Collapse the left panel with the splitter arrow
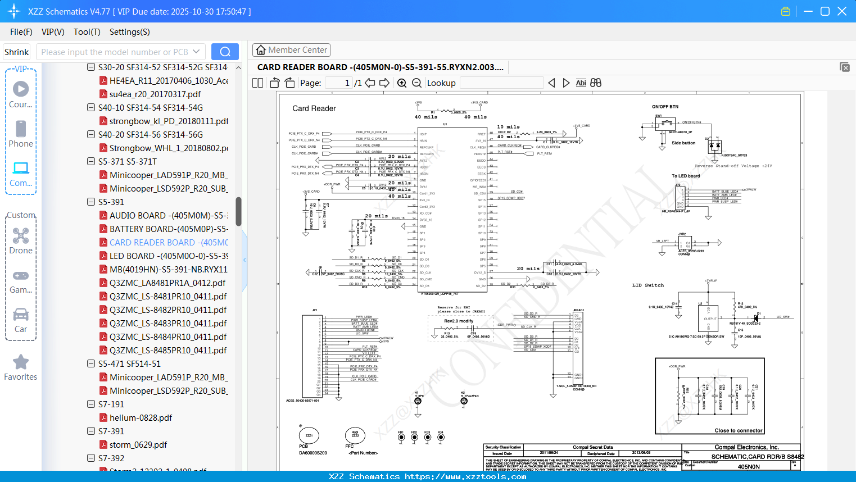 [x=244, y=260]
